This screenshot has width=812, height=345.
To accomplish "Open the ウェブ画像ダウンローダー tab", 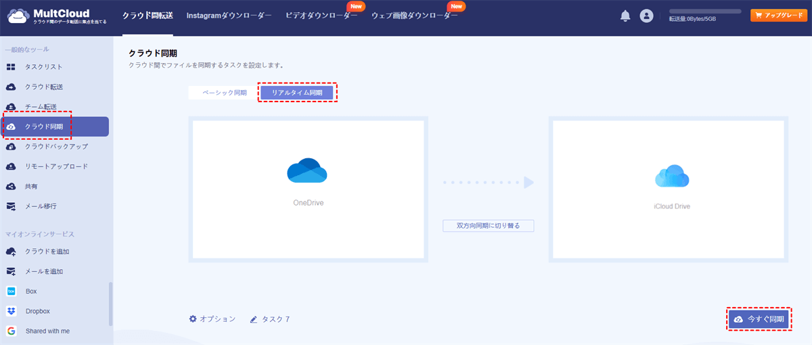I will pos(415,16).
